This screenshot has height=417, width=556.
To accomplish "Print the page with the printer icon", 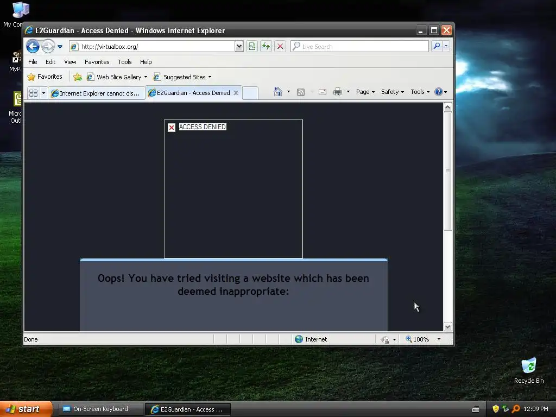I will point(338,92).
